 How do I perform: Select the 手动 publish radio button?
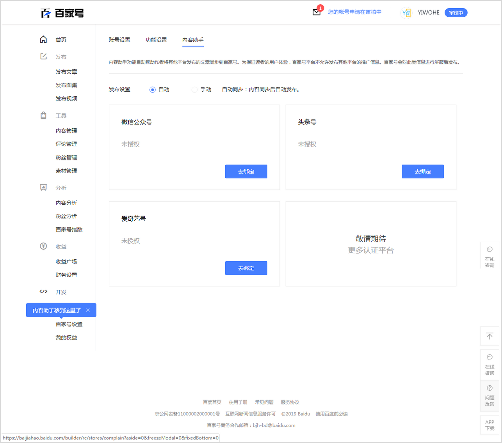tap(194, 89)
